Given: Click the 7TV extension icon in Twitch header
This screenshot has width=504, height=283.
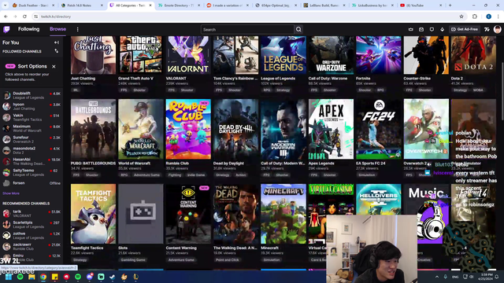Looking at the screenshot, I should point(487,30).
